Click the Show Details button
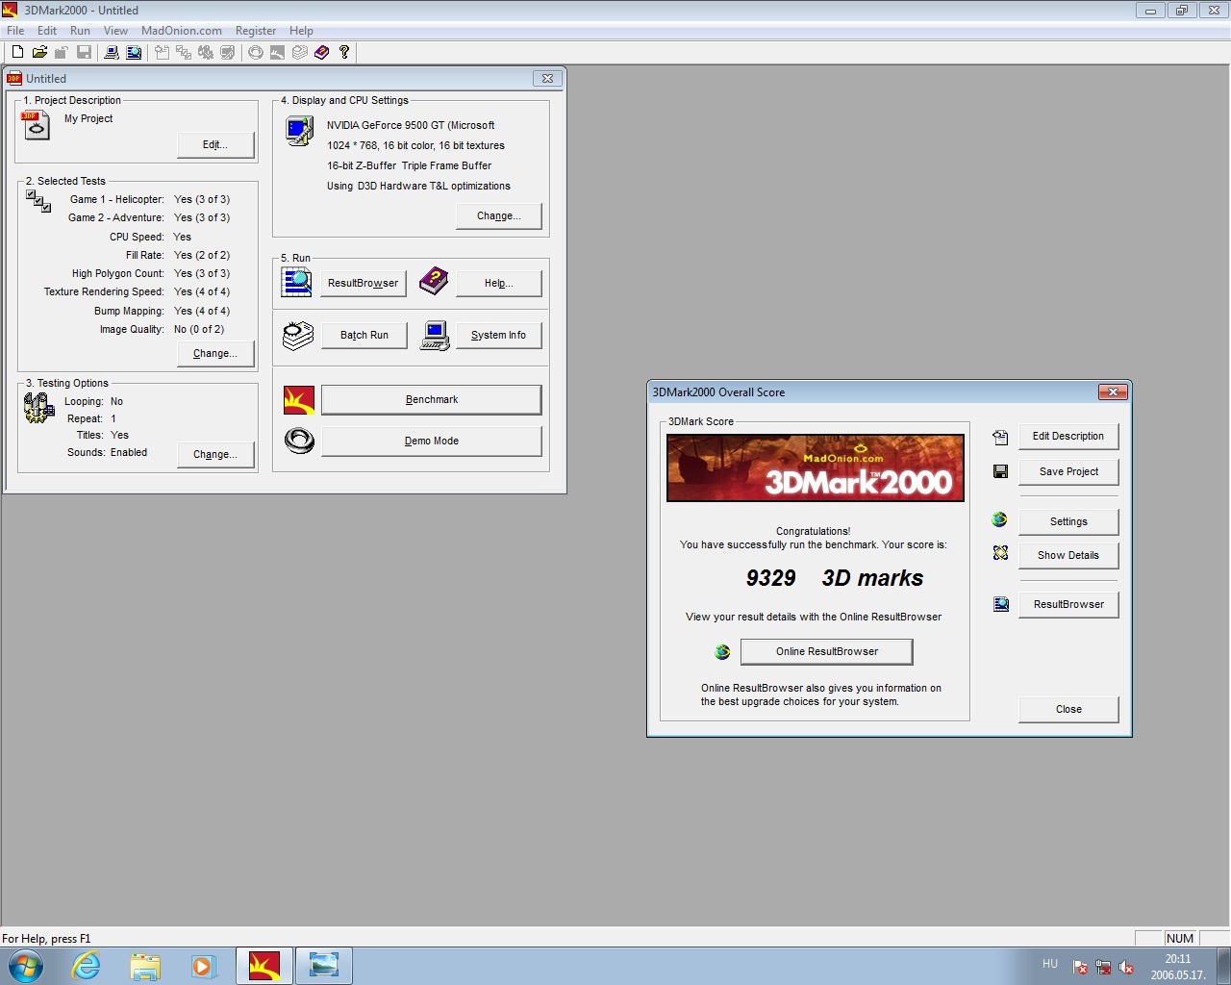This screenshot has width=1231, height=985. tap(1068, 556)
